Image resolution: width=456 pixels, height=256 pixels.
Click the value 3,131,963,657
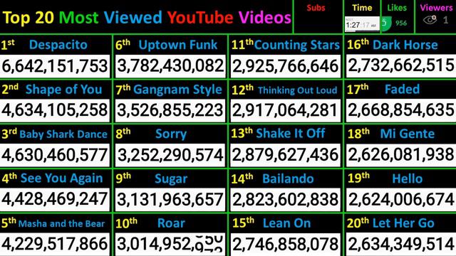point(170,199)
